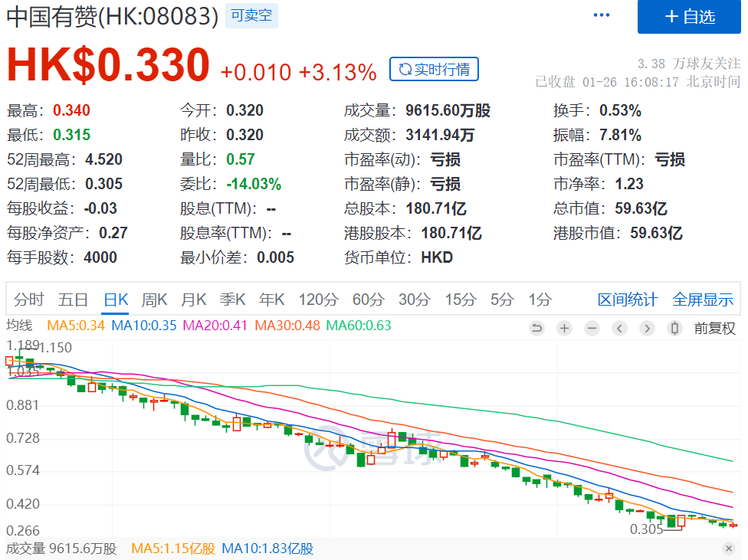
Task: Toggle the candlestick style icon
Action: (674, 328)
